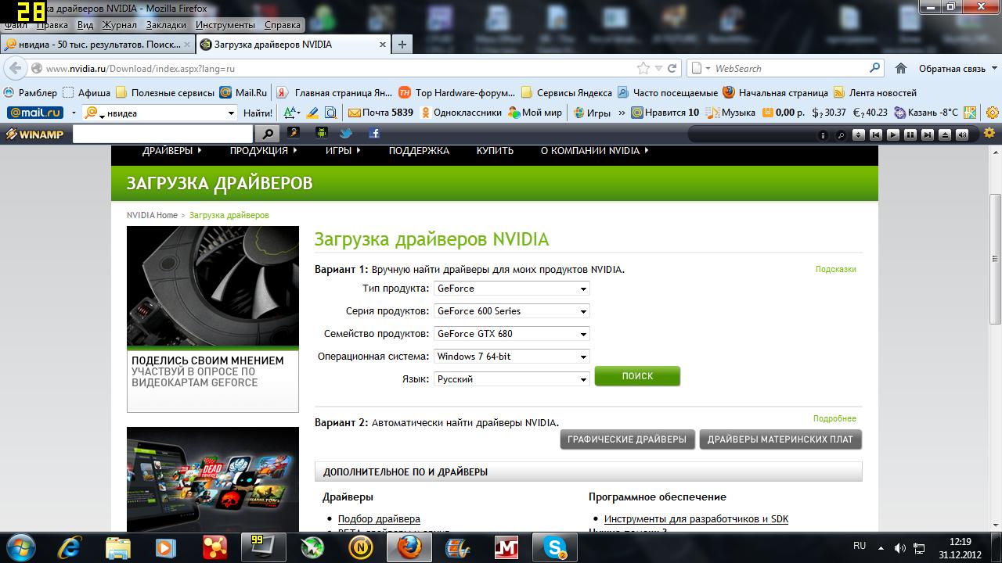Image resolution: width=1002 pixels, height=563 pixels.
Task: Open the Закладки menu in Firefox
Action: (166, 25)
